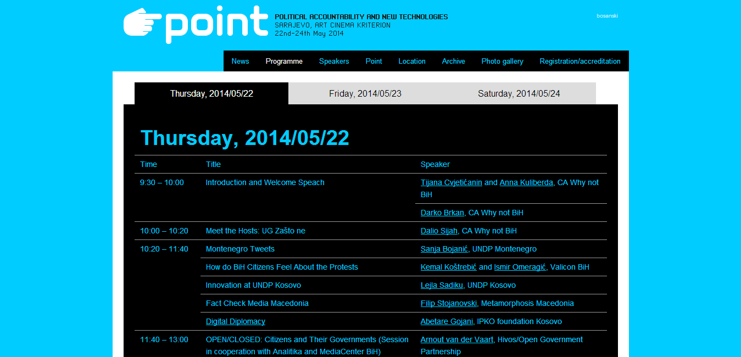
Task: Open the News menu item
Action: [x=240, y=61]
